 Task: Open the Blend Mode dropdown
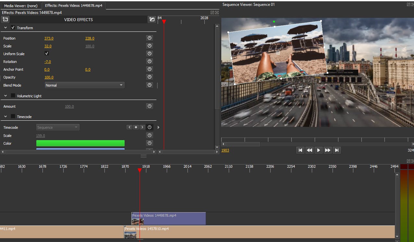[84, 85]
